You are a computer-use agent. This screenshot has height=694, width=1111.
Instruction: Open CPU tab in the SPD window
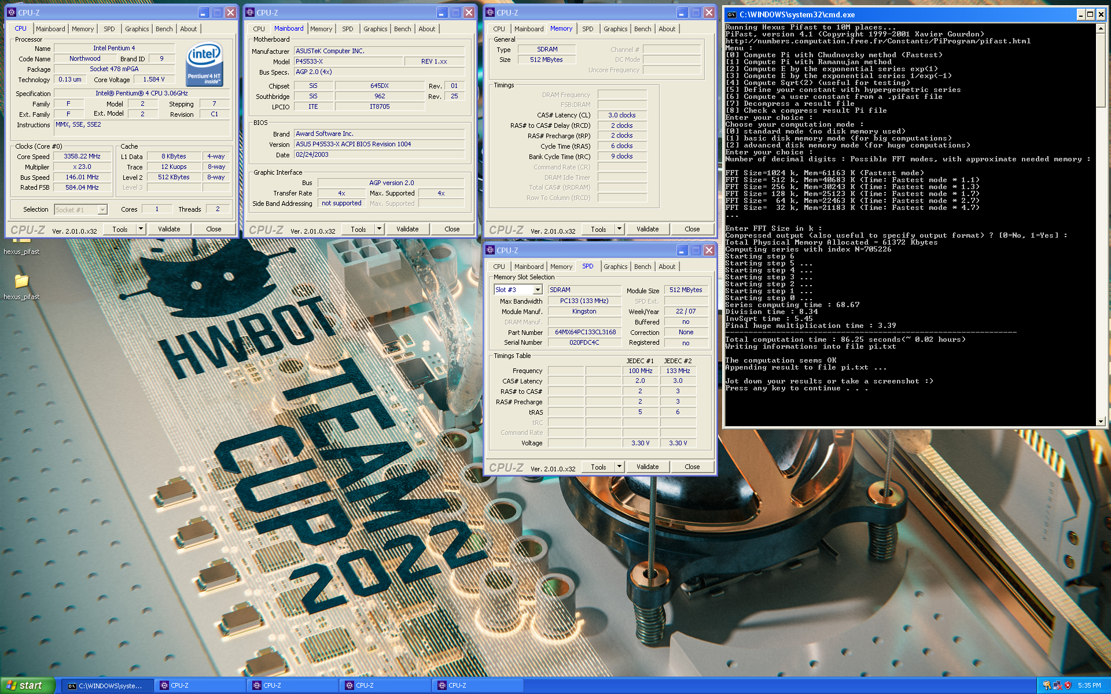pyautogui.click(x=499, y=267)
